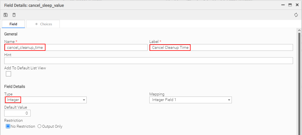Click the Field Details title bar text

pos(34,5)
